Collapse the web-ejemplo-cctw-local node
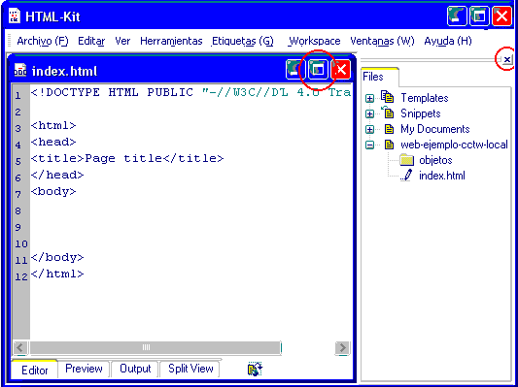 click(369, 145)
